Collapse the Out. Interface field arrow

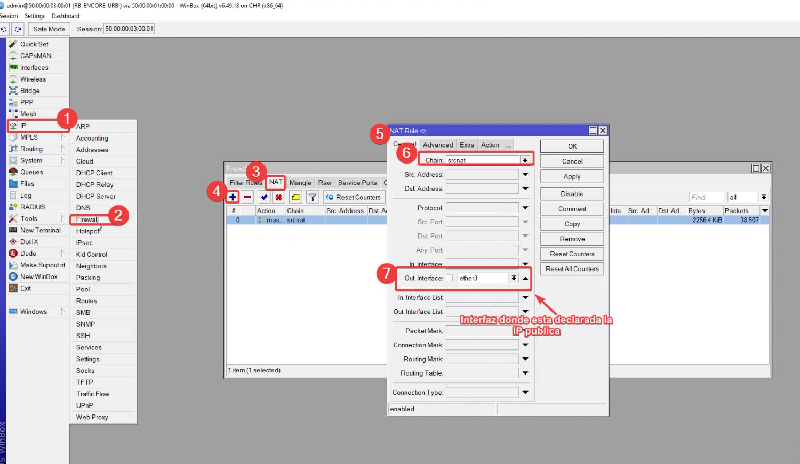click(525, 278)
